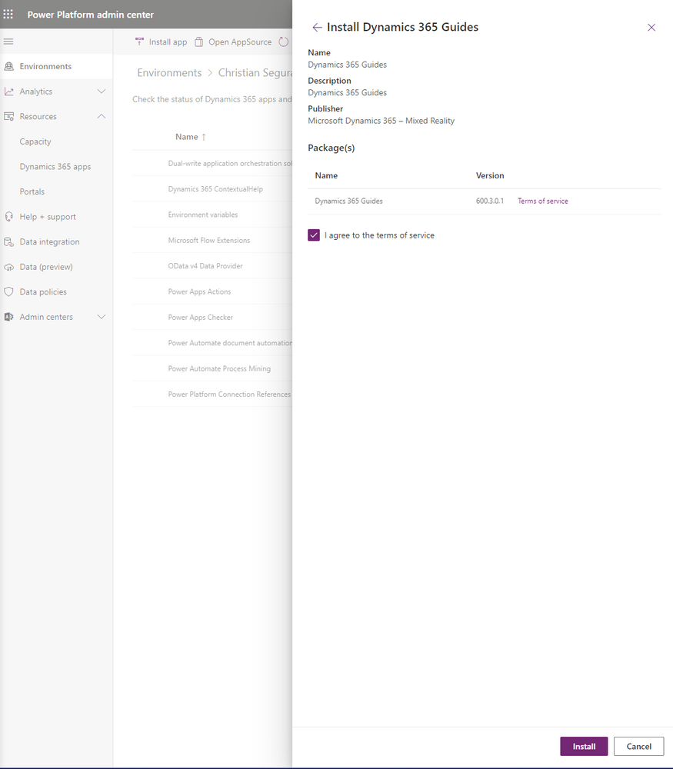
Task: Click the Environments breadcrumb link
Action: click(169, 72)
